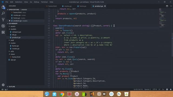
Task: Open db.go in the file tree
Action: [x=14, y=35]
